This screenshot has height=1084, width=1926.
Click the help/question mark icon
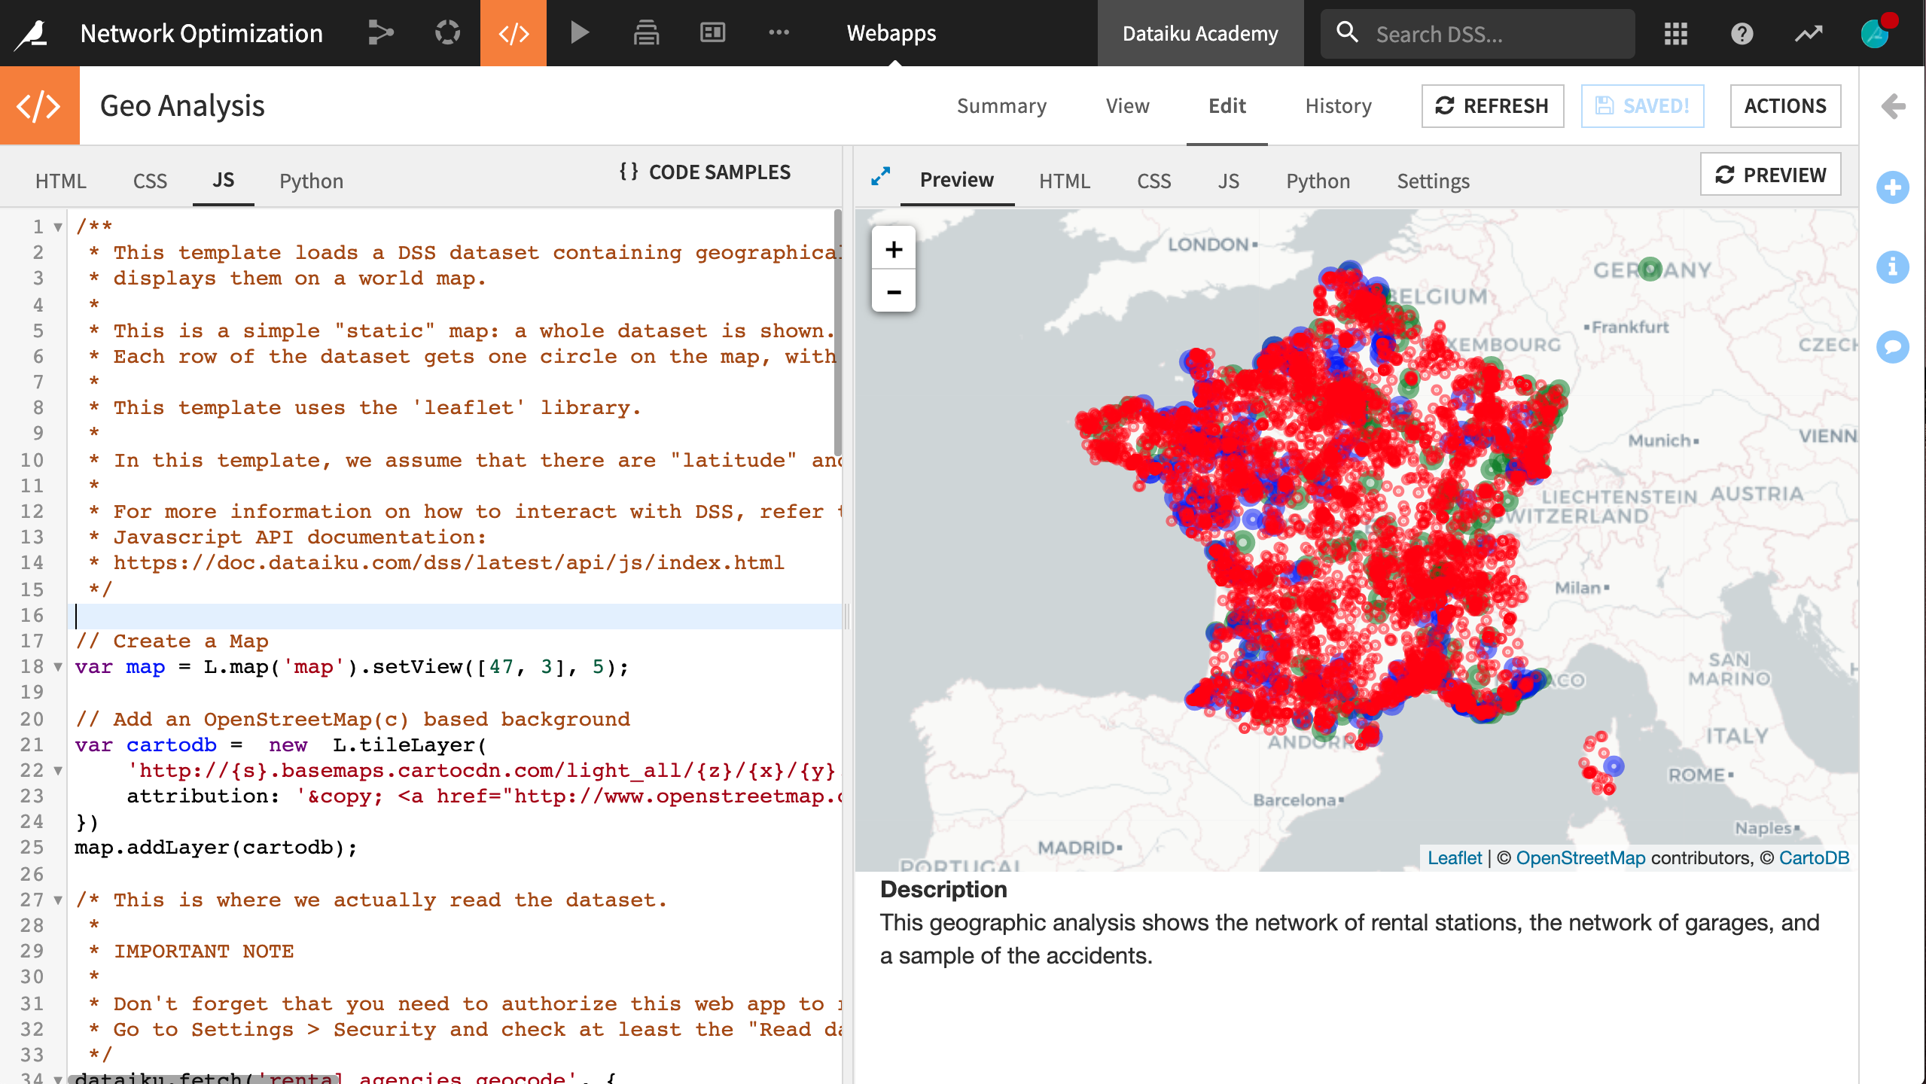[1741, 33]
